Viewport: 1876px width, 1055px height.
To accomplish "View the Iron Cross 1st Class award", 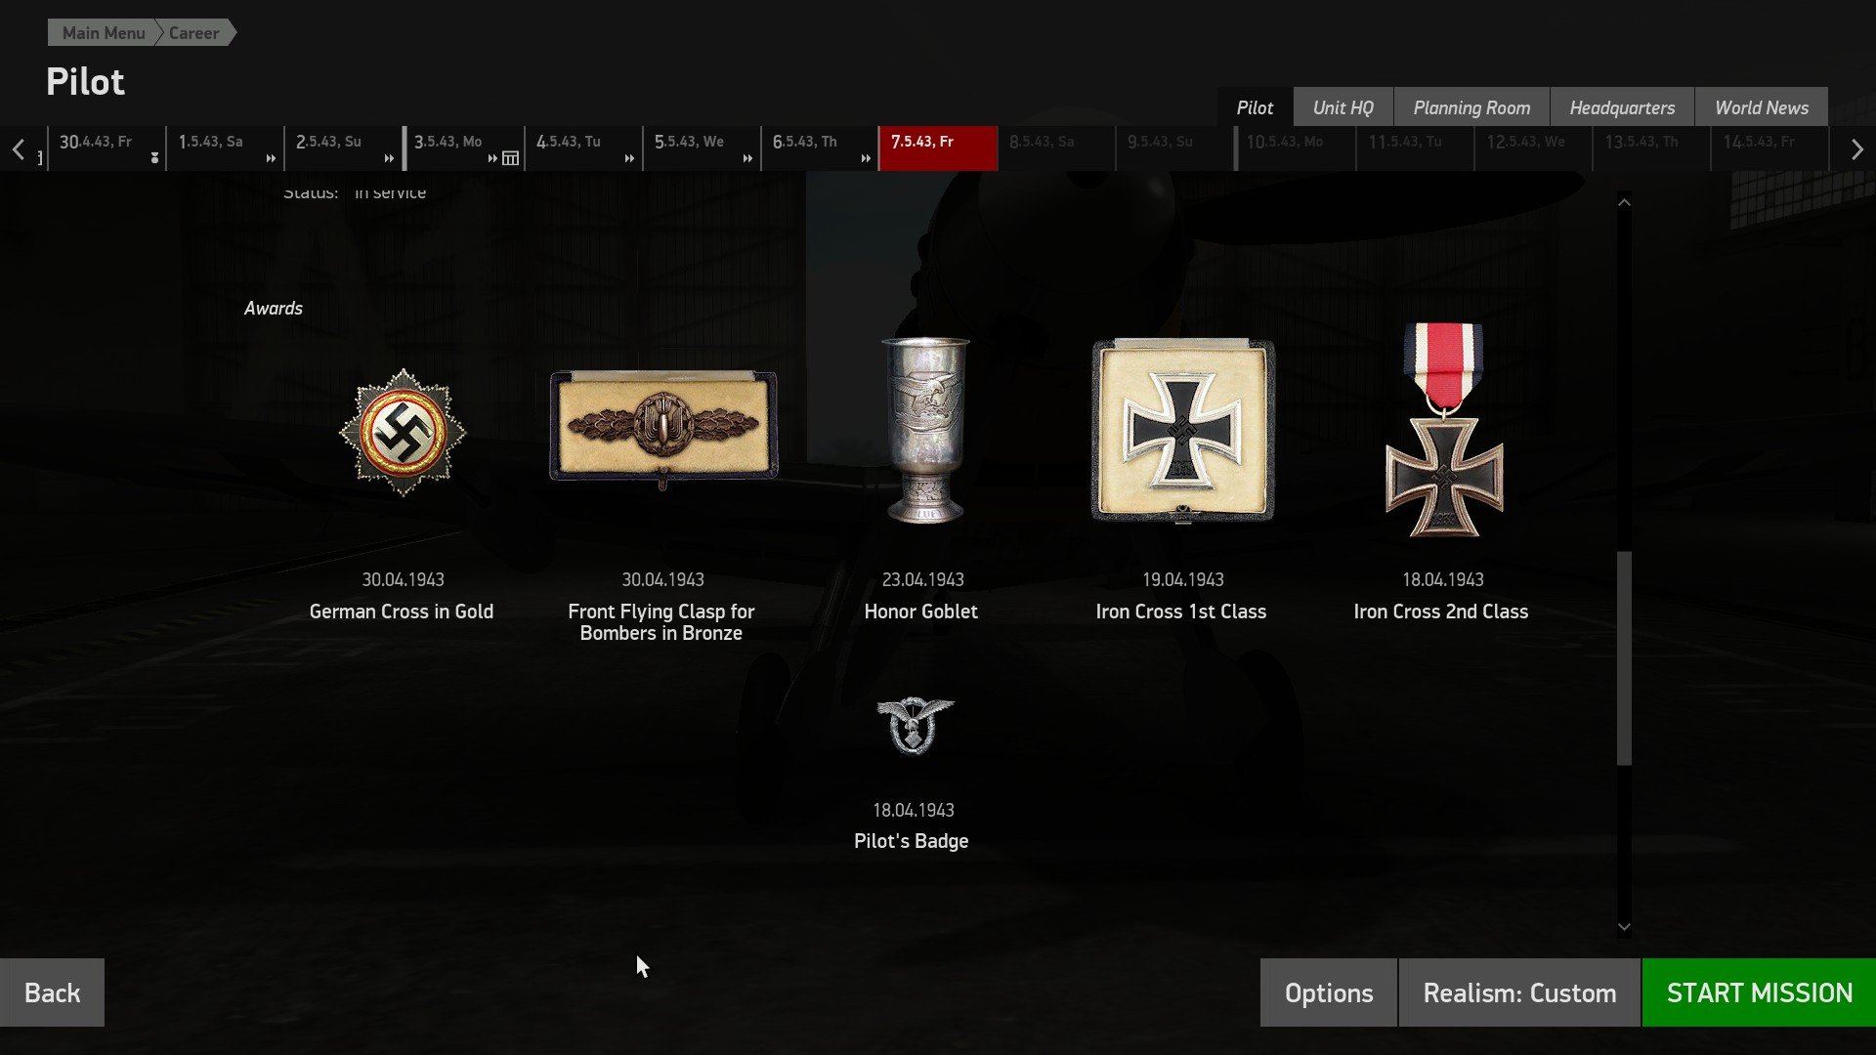I will pyautogui.click(x=1183, y=431).
